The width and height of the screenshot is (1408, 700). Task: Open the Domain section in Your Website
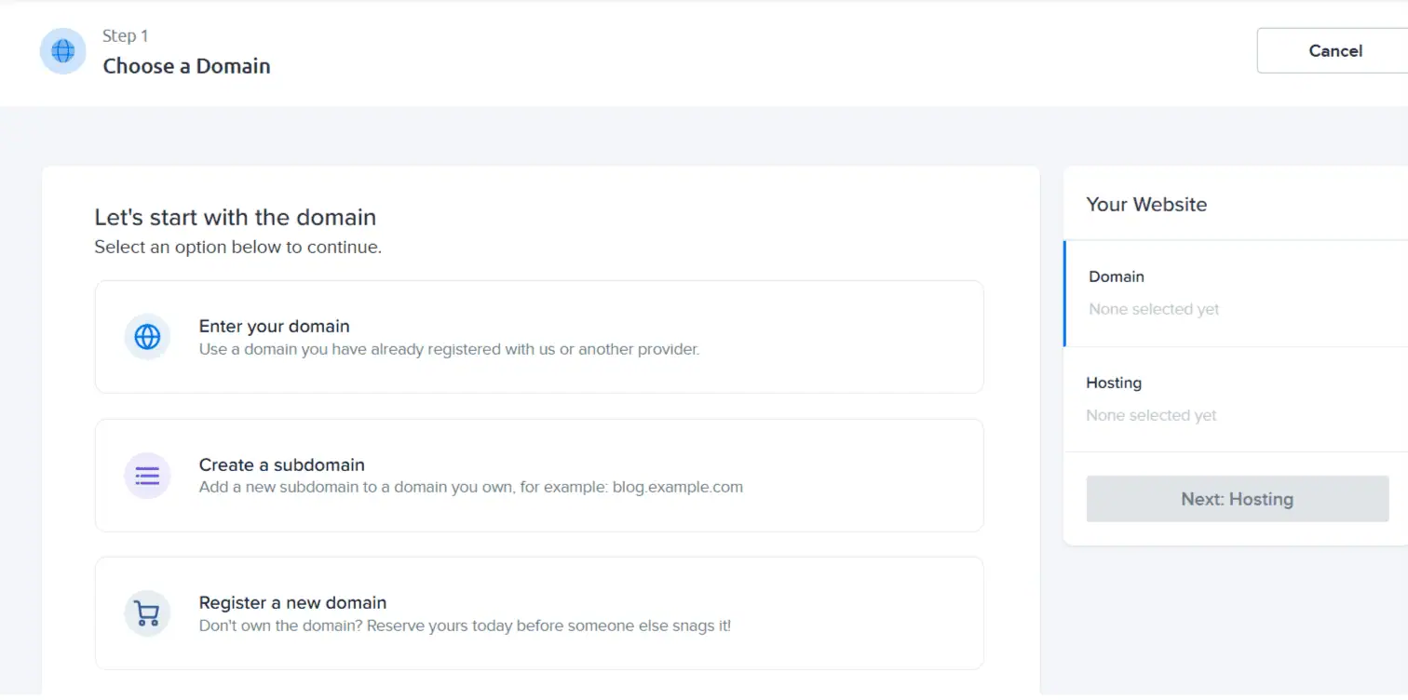point(1236,293)
